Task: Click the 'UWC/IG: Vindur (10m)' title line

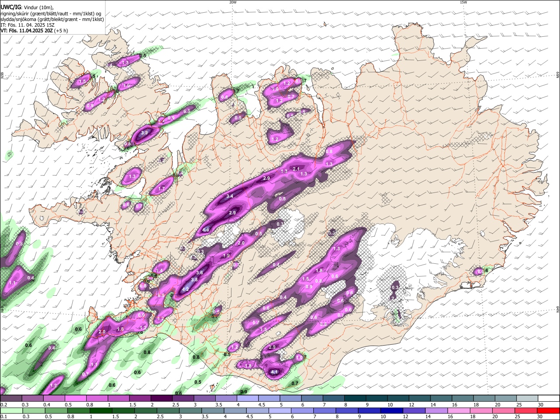Action: tap(27, 7)
